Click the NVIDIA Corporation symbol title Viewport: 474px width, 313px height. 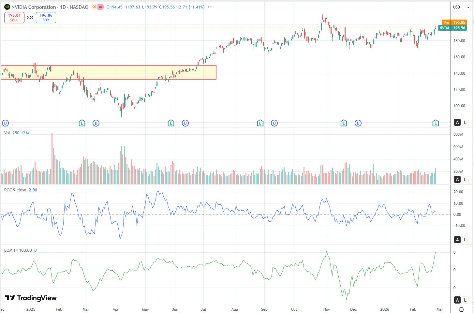(34, 7)
